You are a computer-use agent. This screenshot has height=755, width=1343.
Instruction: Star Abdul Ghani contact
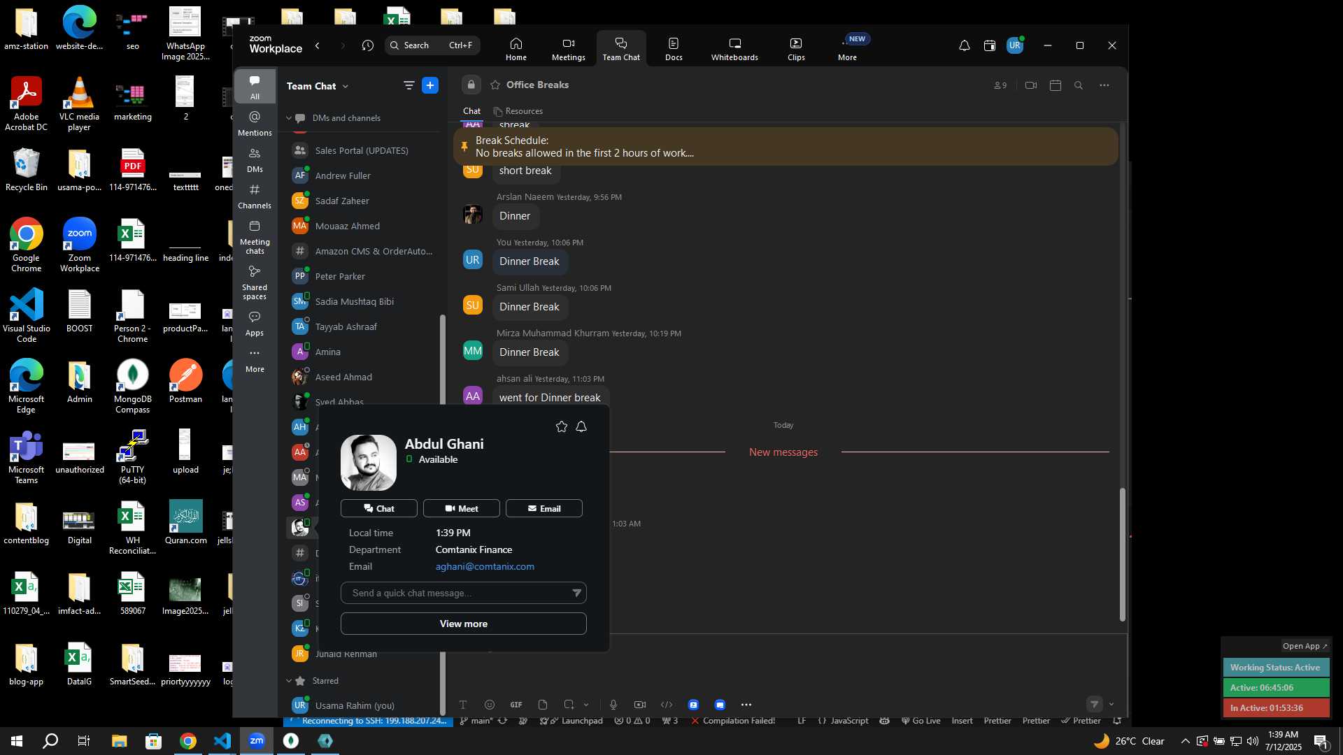pos(561,426)
